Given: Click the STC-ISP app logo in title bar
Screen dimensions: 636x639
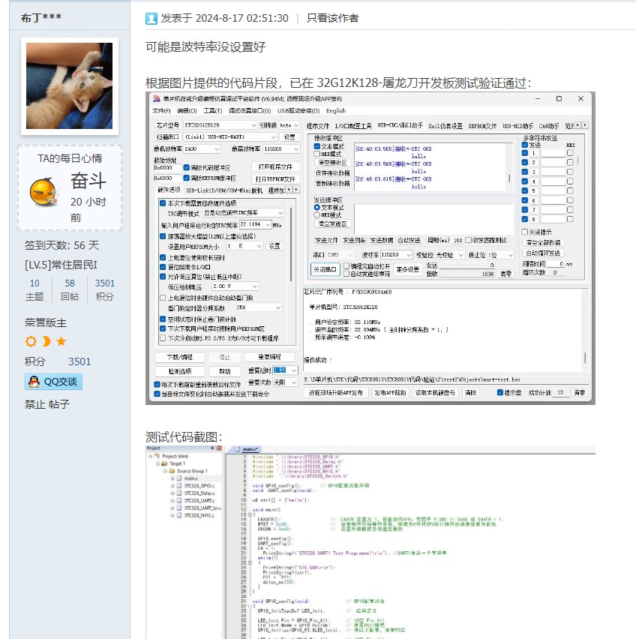Looking at the screenshot, I should click(157, 98).
